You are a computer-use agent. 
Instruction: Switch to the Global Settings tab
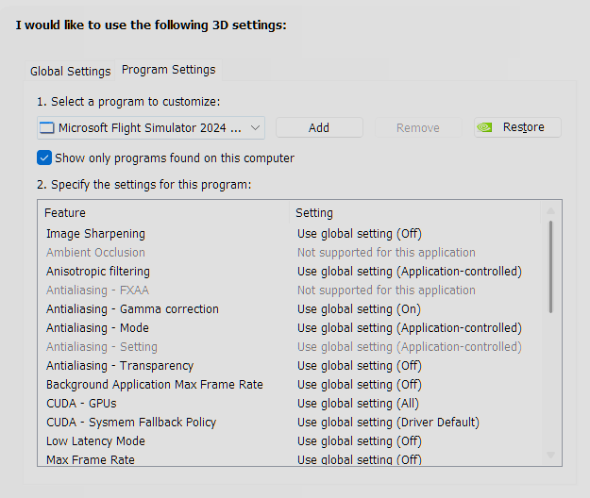(71, 71)
